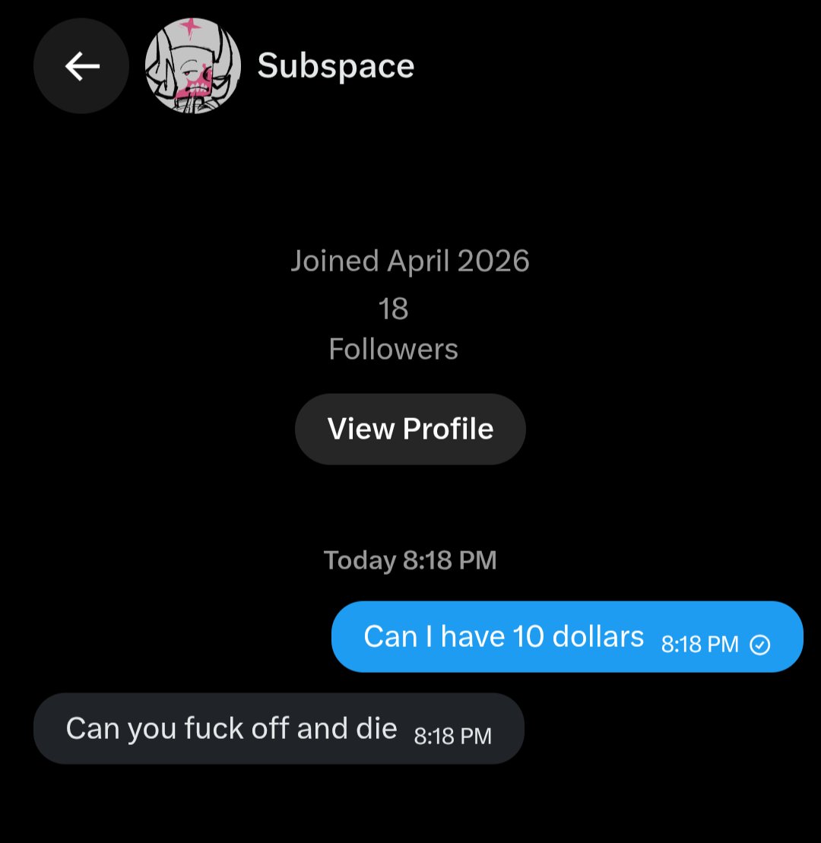Click 'Can you' at the start of the reply

pos(121,729)
